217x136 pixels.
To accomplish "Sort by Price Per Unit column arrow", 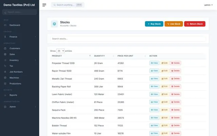I will click(x=145, y=56).
